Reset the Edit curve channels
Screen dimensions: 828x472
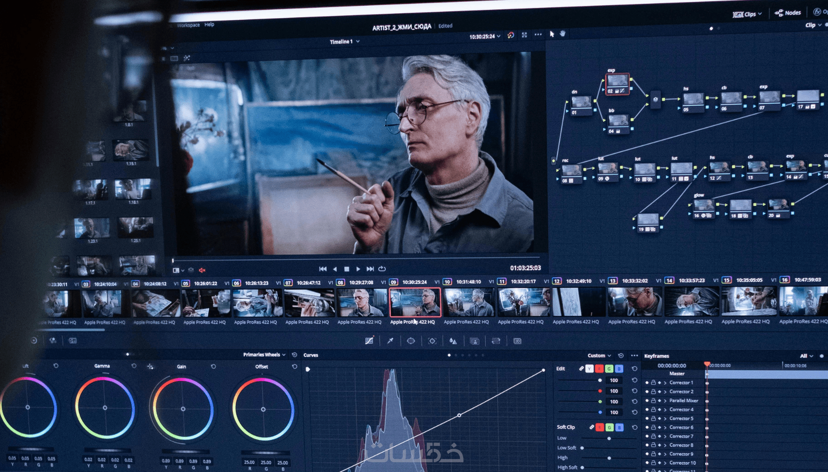(634, 368)
